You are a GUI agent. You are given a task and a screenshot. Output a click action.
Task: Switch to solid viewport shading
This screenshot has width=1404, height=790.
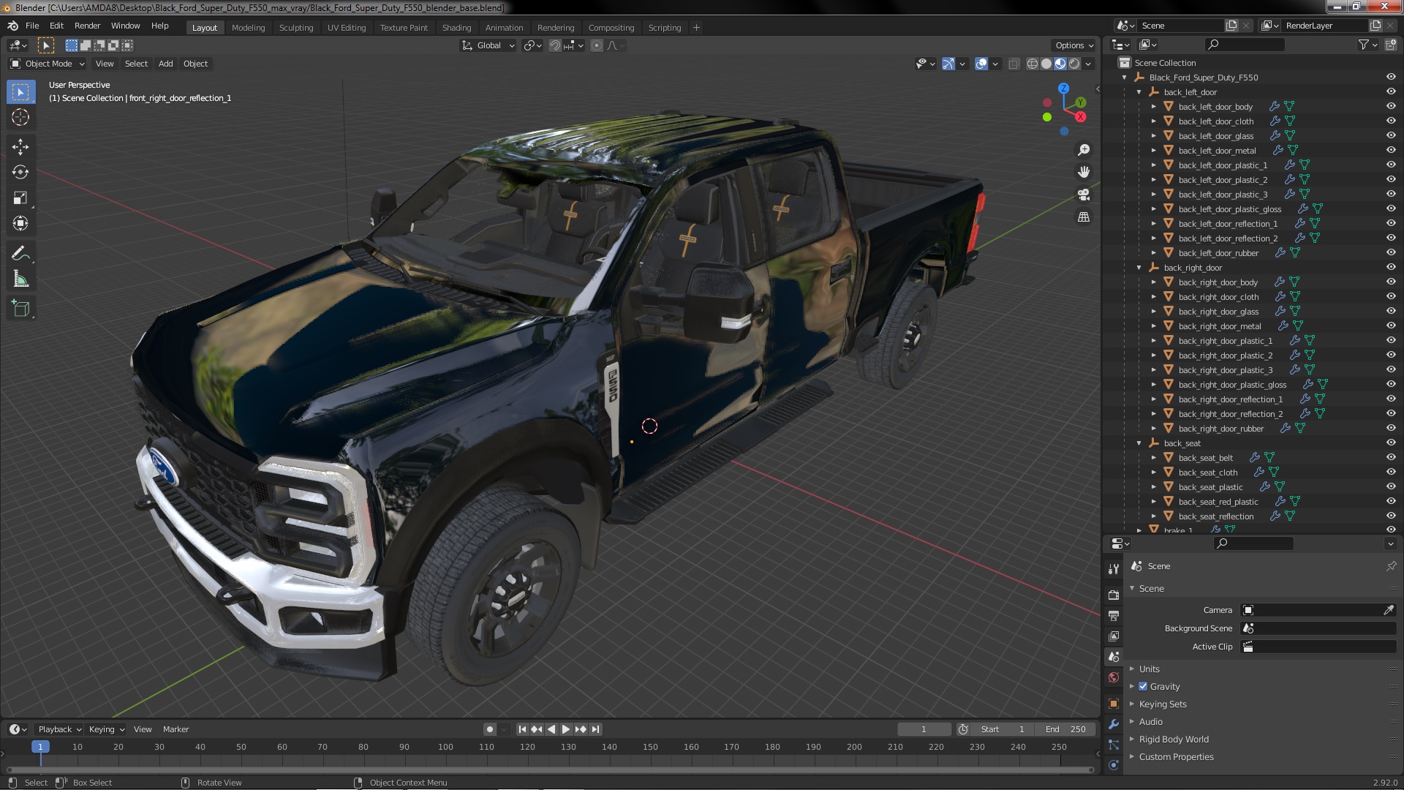pos(1046,64)
